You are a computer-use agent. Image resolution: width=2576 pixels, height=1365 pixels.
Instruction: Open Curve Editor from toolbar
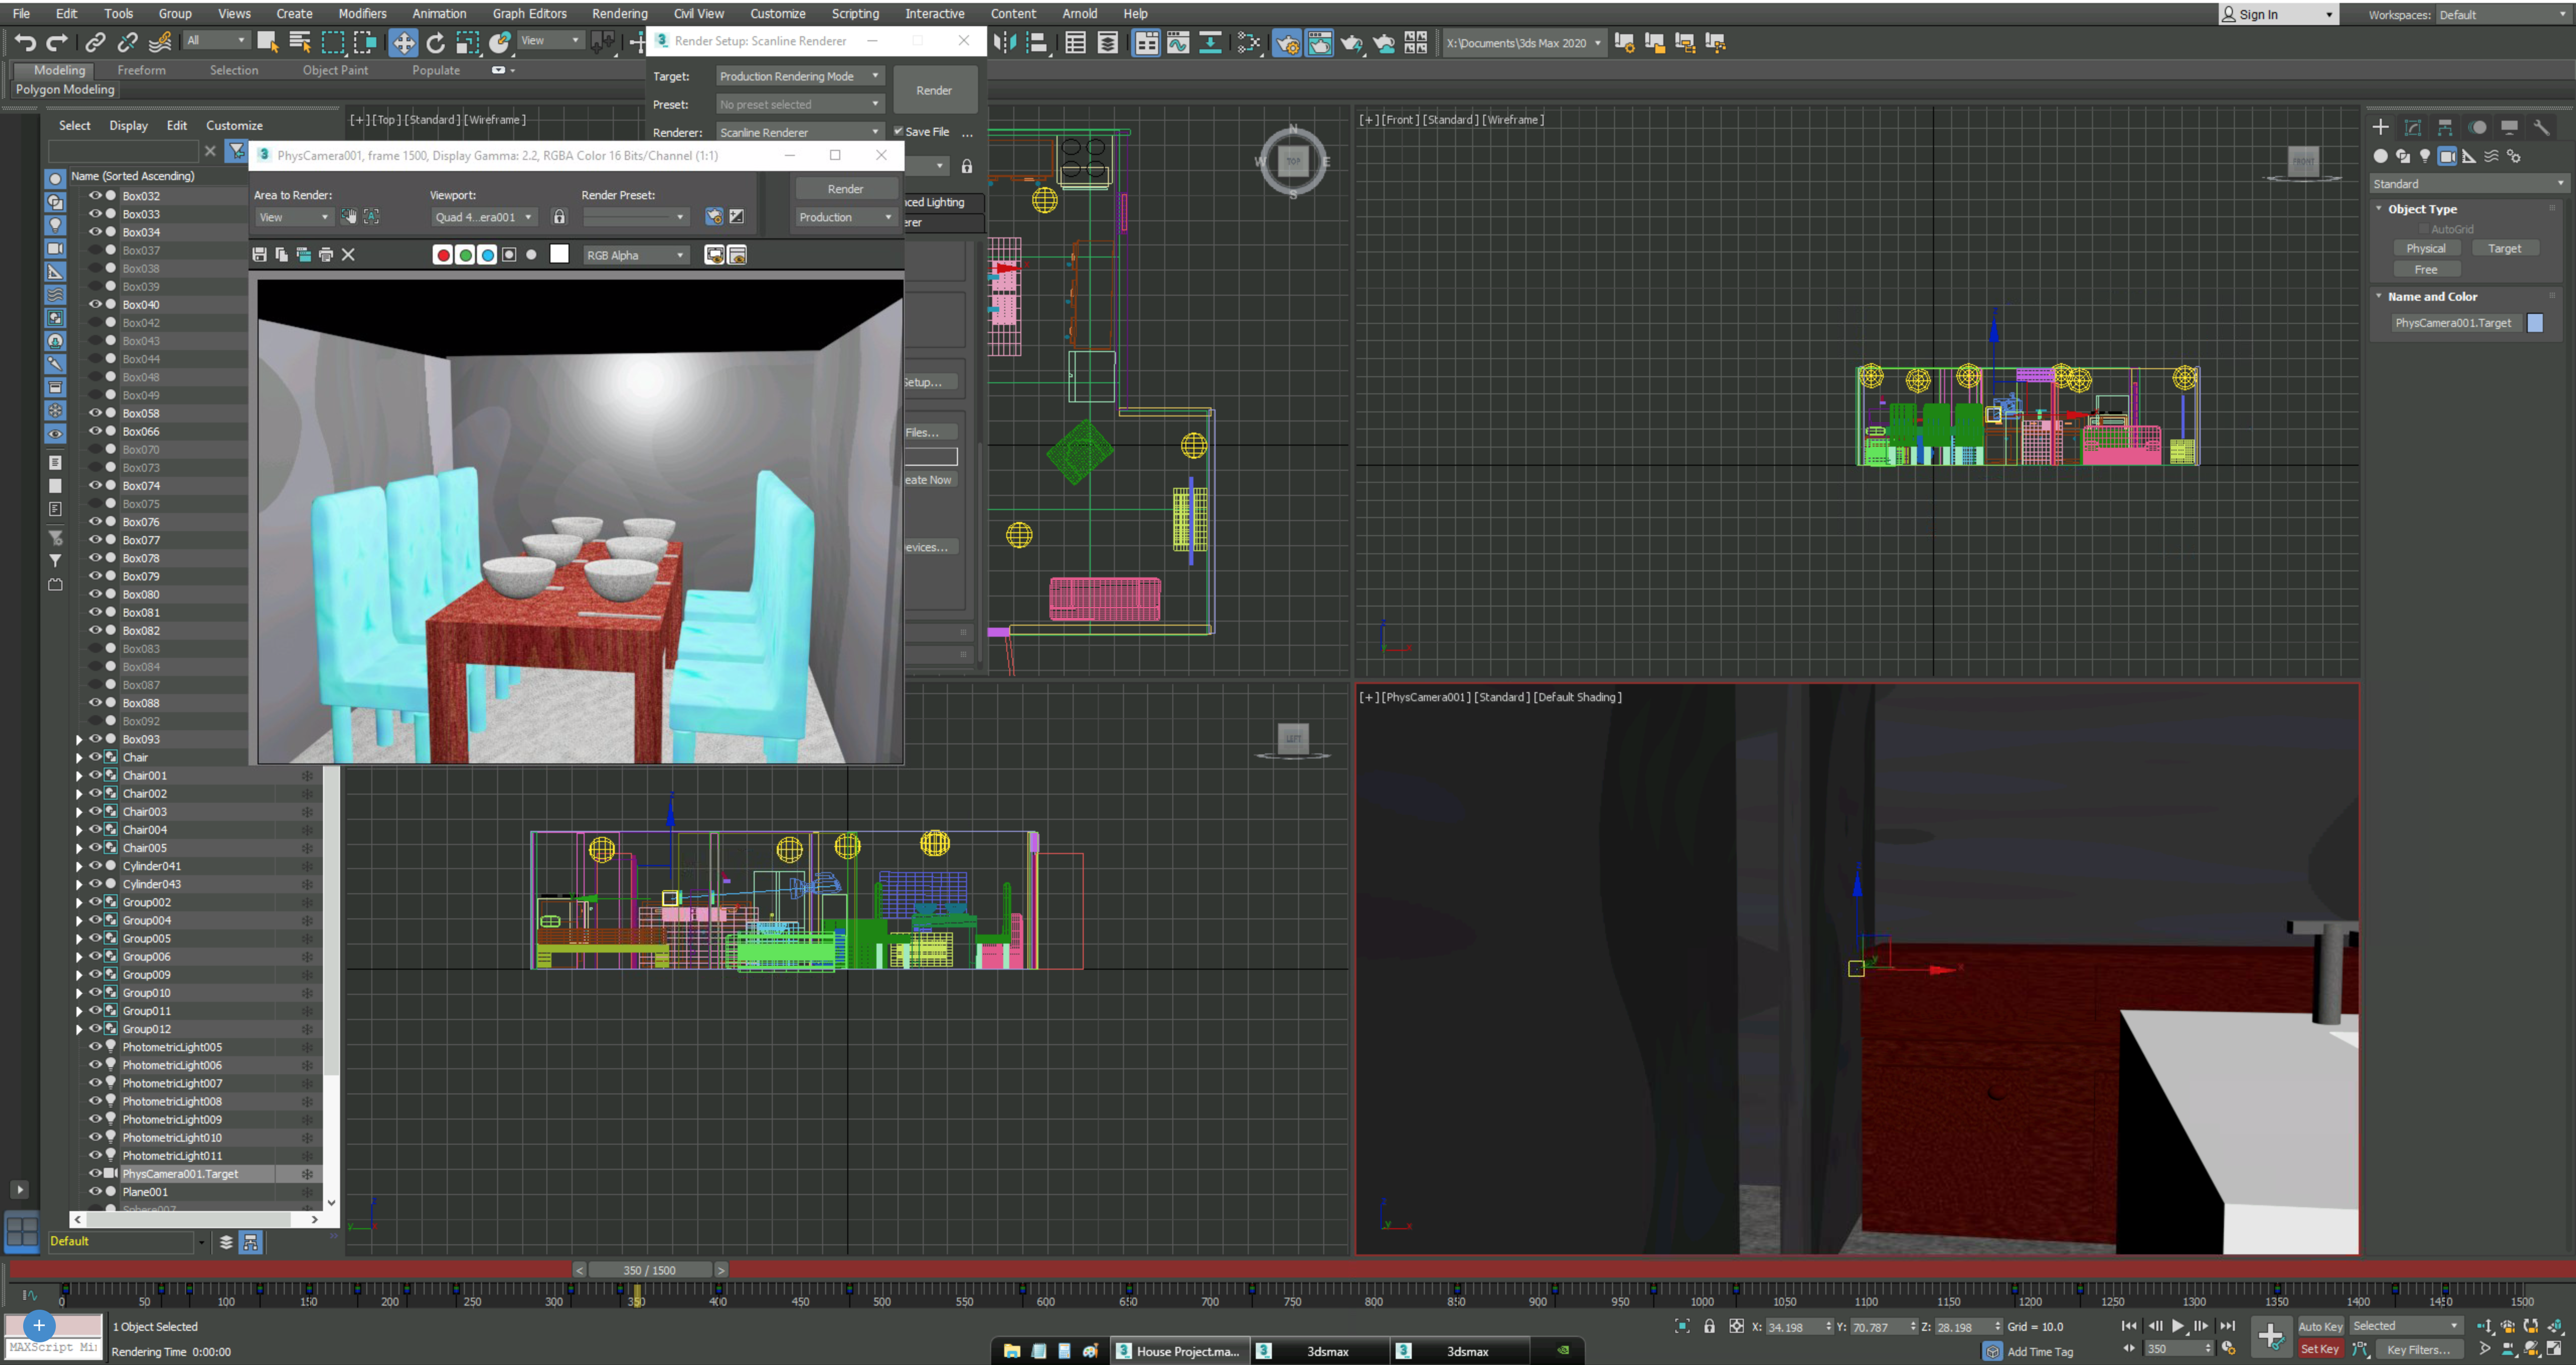pyautogui.click(x=1178, y=42)
